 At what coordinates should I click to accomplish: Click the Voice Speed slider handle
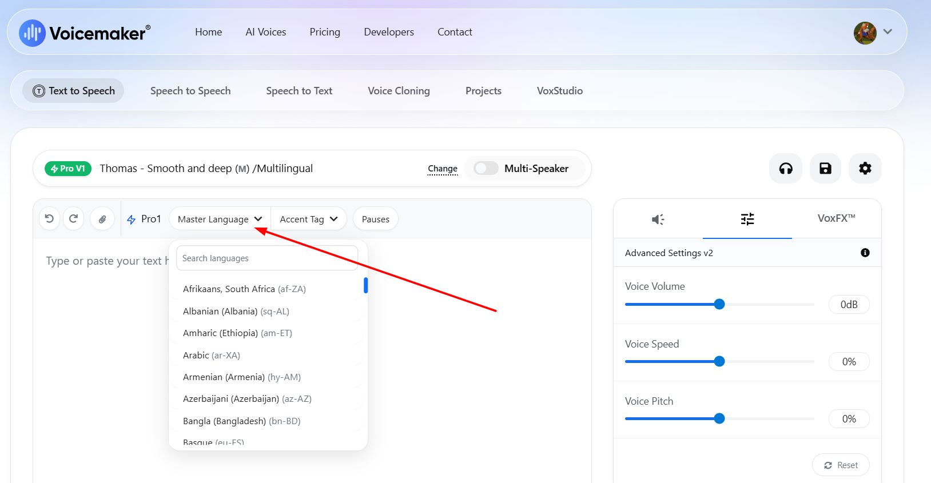[x=719, y=361]
